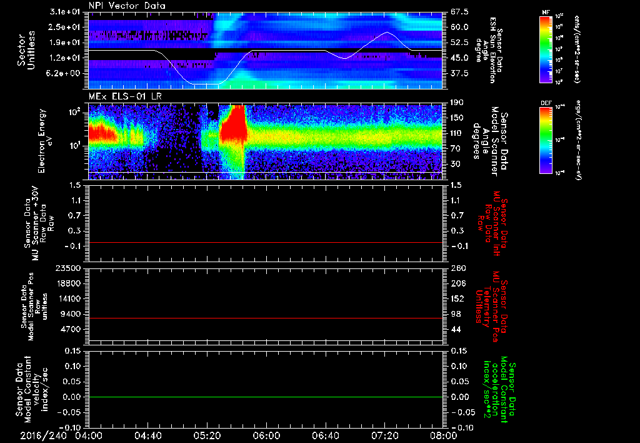Click the "1.9e+01" sector tick label
Image resolution: width=640 pixels, height=443 pixels.
coord(65,43)
